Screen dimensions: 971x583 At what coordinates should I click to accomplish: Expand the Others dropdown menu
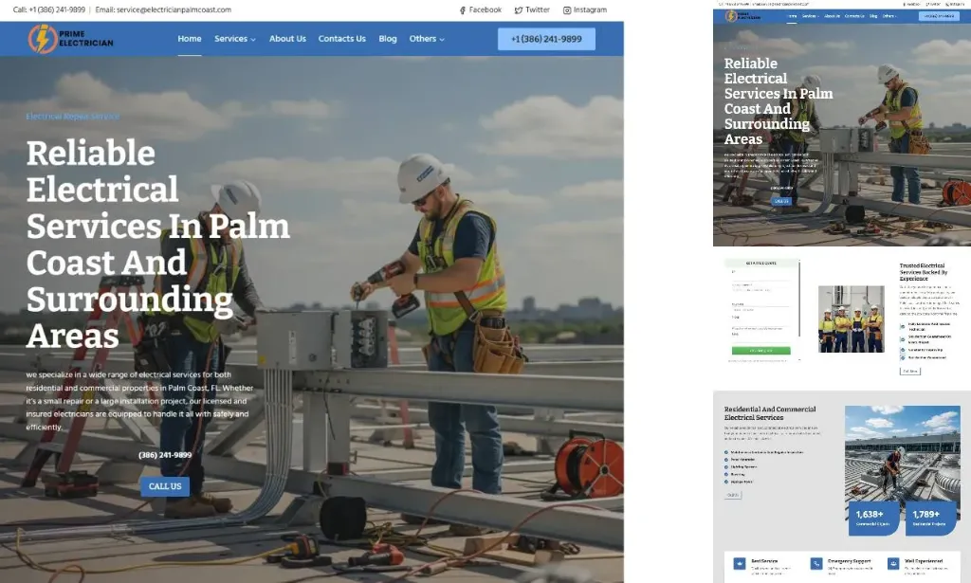(427, 39)
